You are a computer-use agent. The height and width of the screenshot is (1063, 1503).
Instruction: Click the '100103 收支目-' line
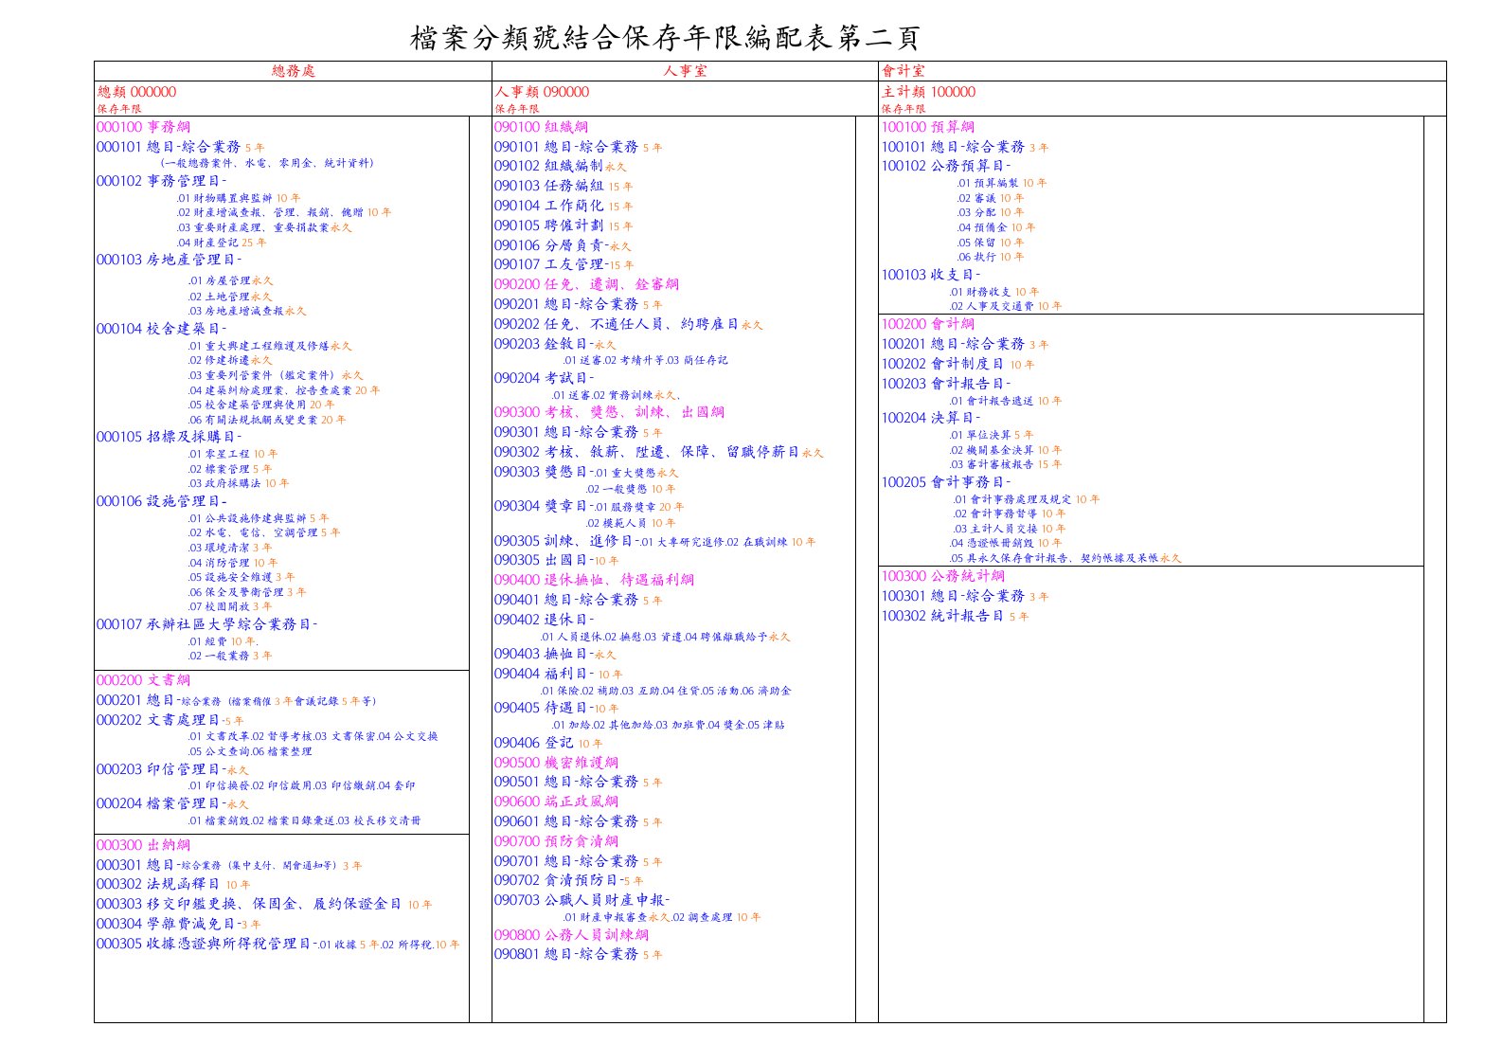[x=931, y=275]
